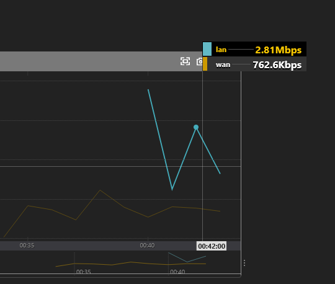Click the 'wan' legend label

(x=223, y=64)
